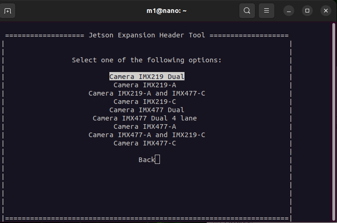Viewport: 337px width, 223px height.
Task: Open a new terminal tab
Action: (8, 10)
